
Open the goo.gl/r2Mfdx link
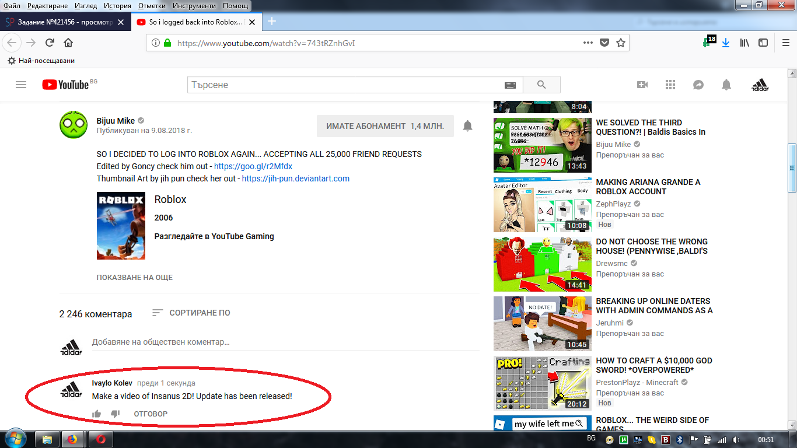[253, 166]
